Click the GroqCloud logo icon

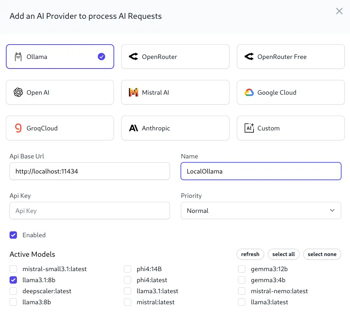click(18, 128)
